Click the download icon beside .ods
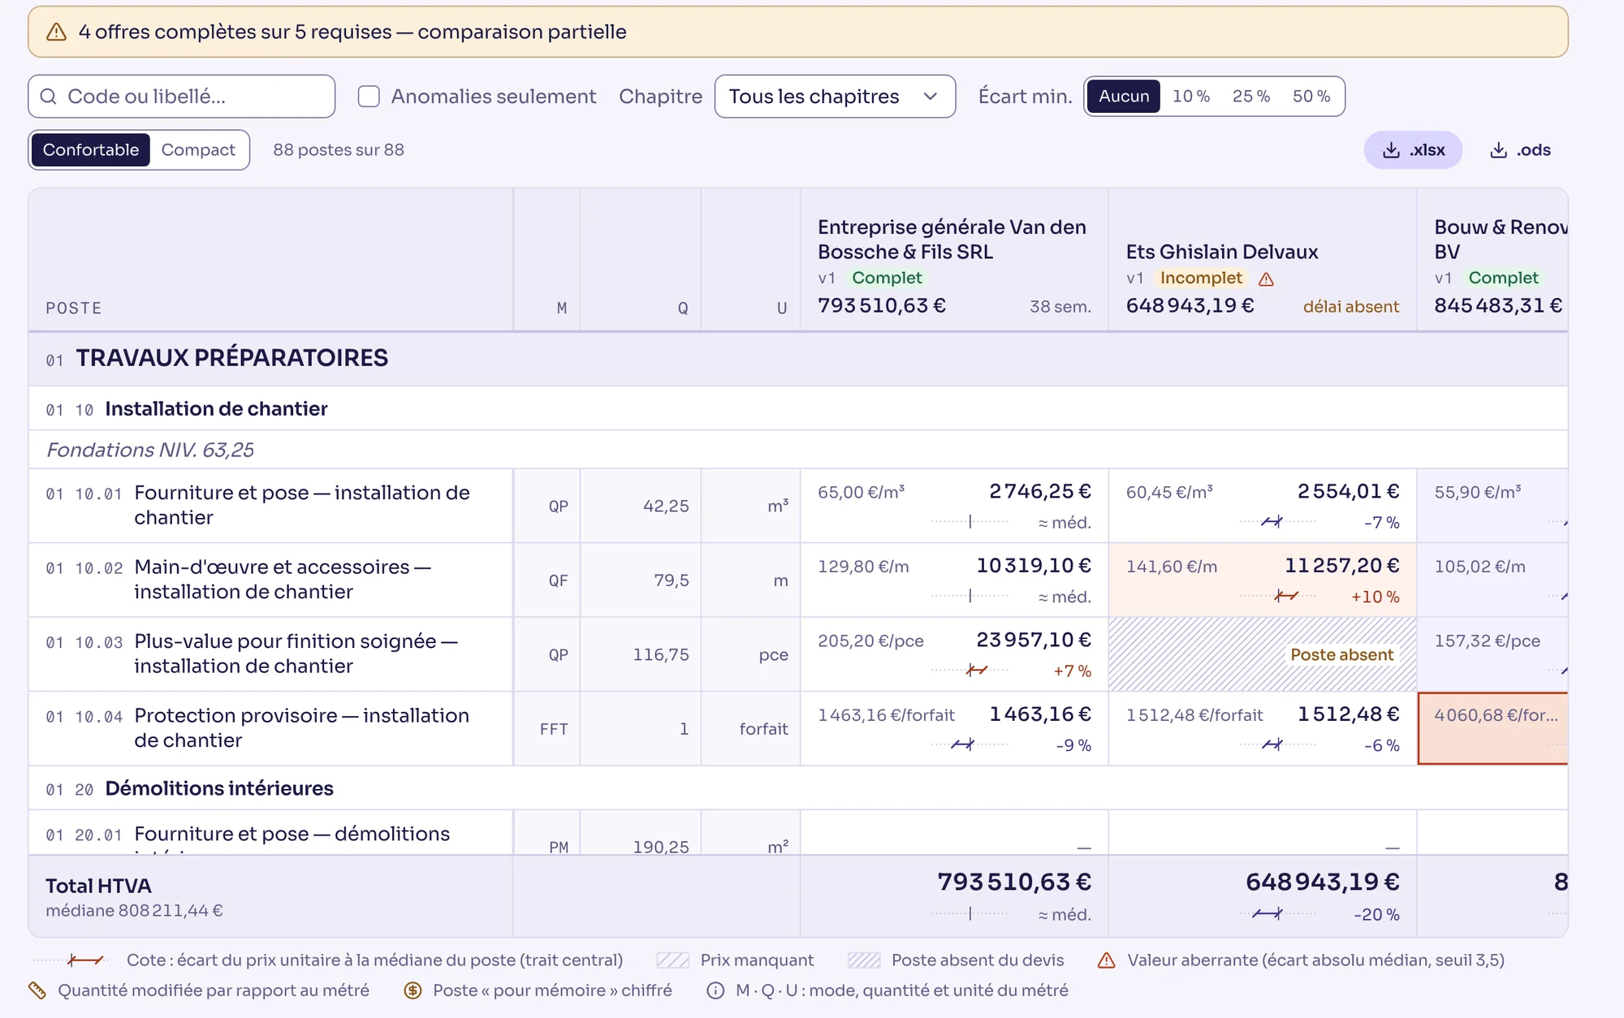This screenshot has width=1624, height=1018. coord(1498,150)
